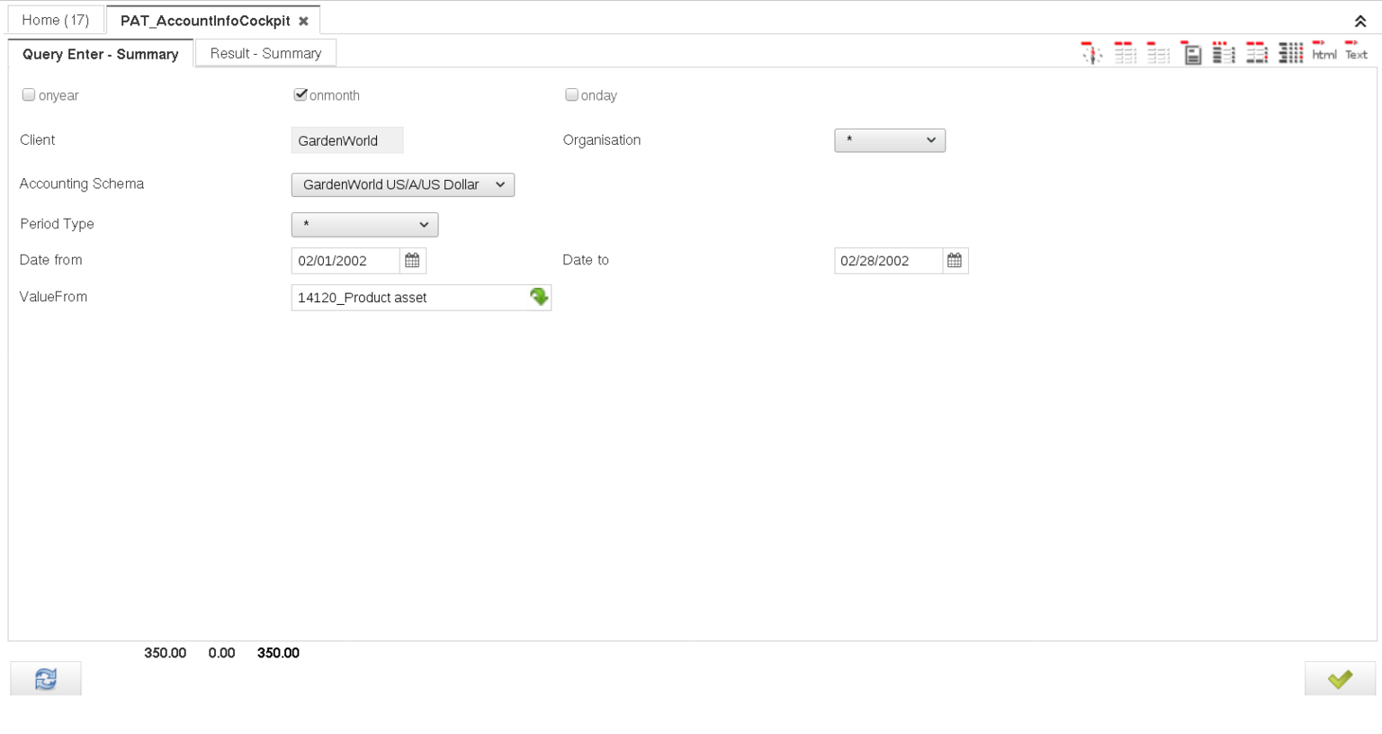1382x734 pixels.
Task: Switch to the Result - Summary tab
Action: (x=265, y=53)
